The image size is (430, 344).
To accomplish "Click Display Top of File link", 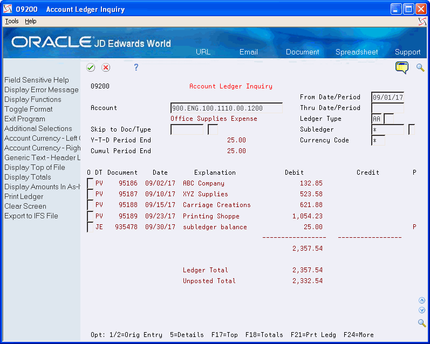I will click(x=35, y=167).
